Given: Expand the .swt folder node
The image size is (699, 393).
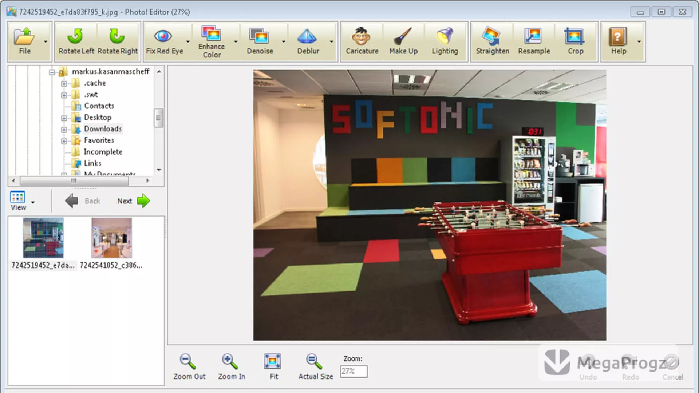Looking at the screenshot, I should tap(64, 95).
